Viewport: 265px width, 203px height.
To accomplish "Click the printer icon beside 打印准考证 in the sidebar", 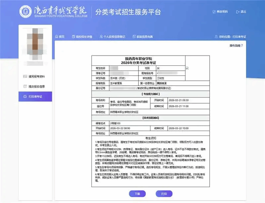I will click(x=25, y=97).
